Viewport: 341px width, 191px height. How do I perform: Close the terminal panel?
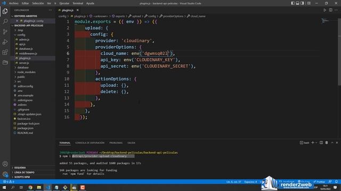(337, 143)
